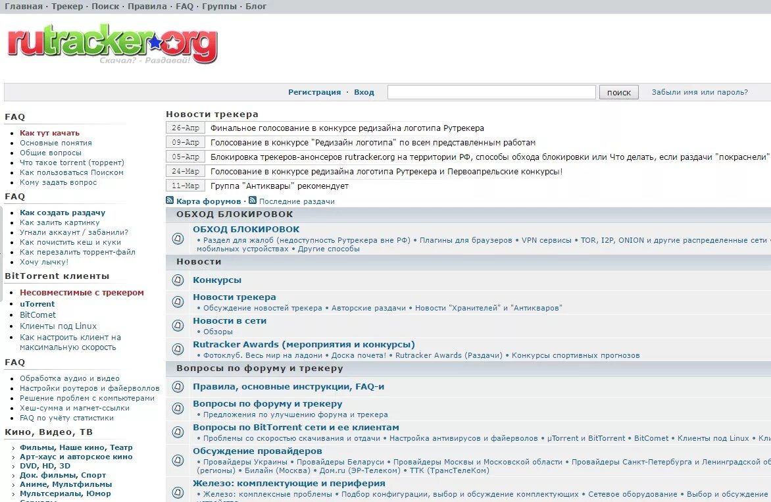Open Карта форумов link
This screenshot has height=502, width=771.
209,201
